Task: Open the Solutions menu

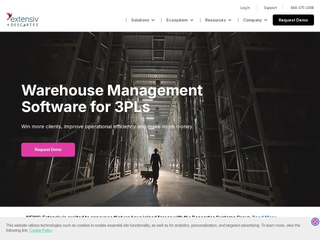Action: tap(140, 20)
